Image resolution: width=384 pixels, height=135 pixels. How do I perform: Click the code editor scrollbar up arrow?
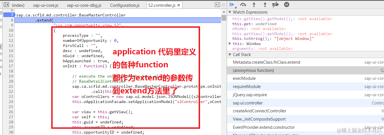click(x=224, y=11)
